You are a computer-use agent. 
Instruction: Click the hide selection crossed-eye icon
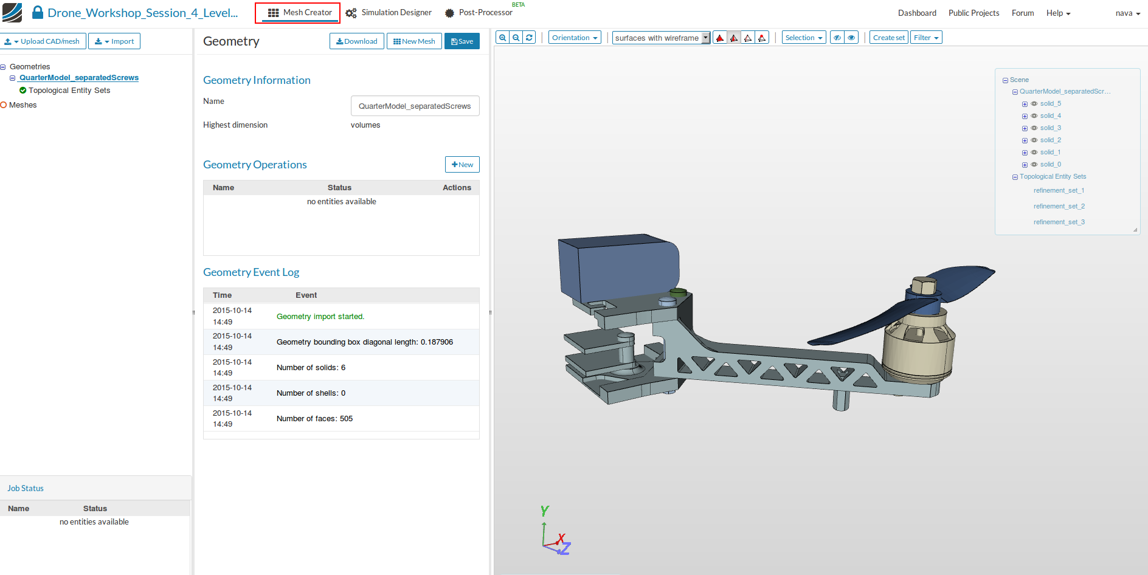tap(837, 38)
